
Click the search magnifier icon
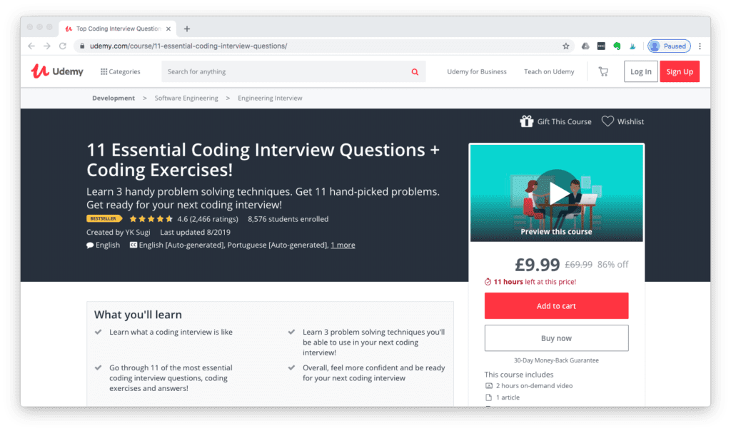(414, 71)
